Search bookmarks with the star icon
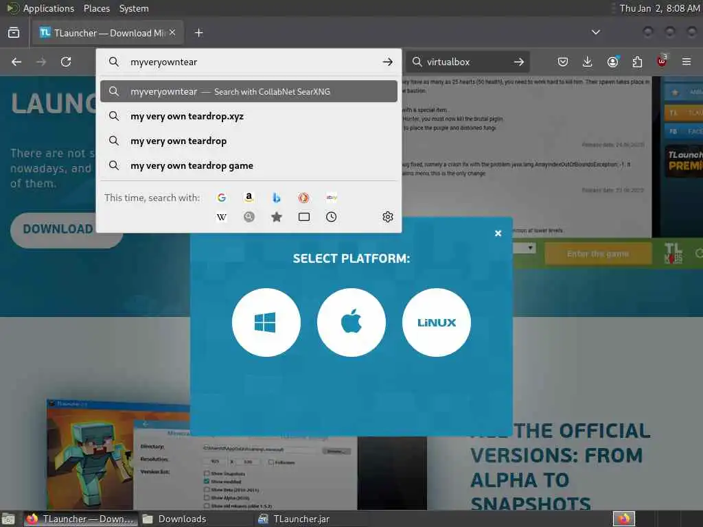 click(277, 217)
